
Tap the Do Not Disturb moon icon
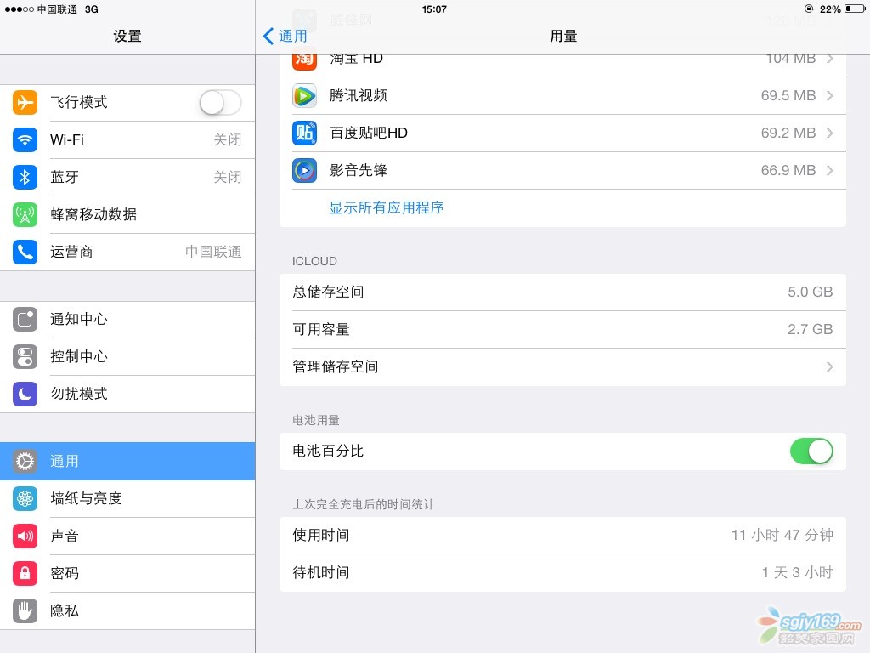click(25, 394)
